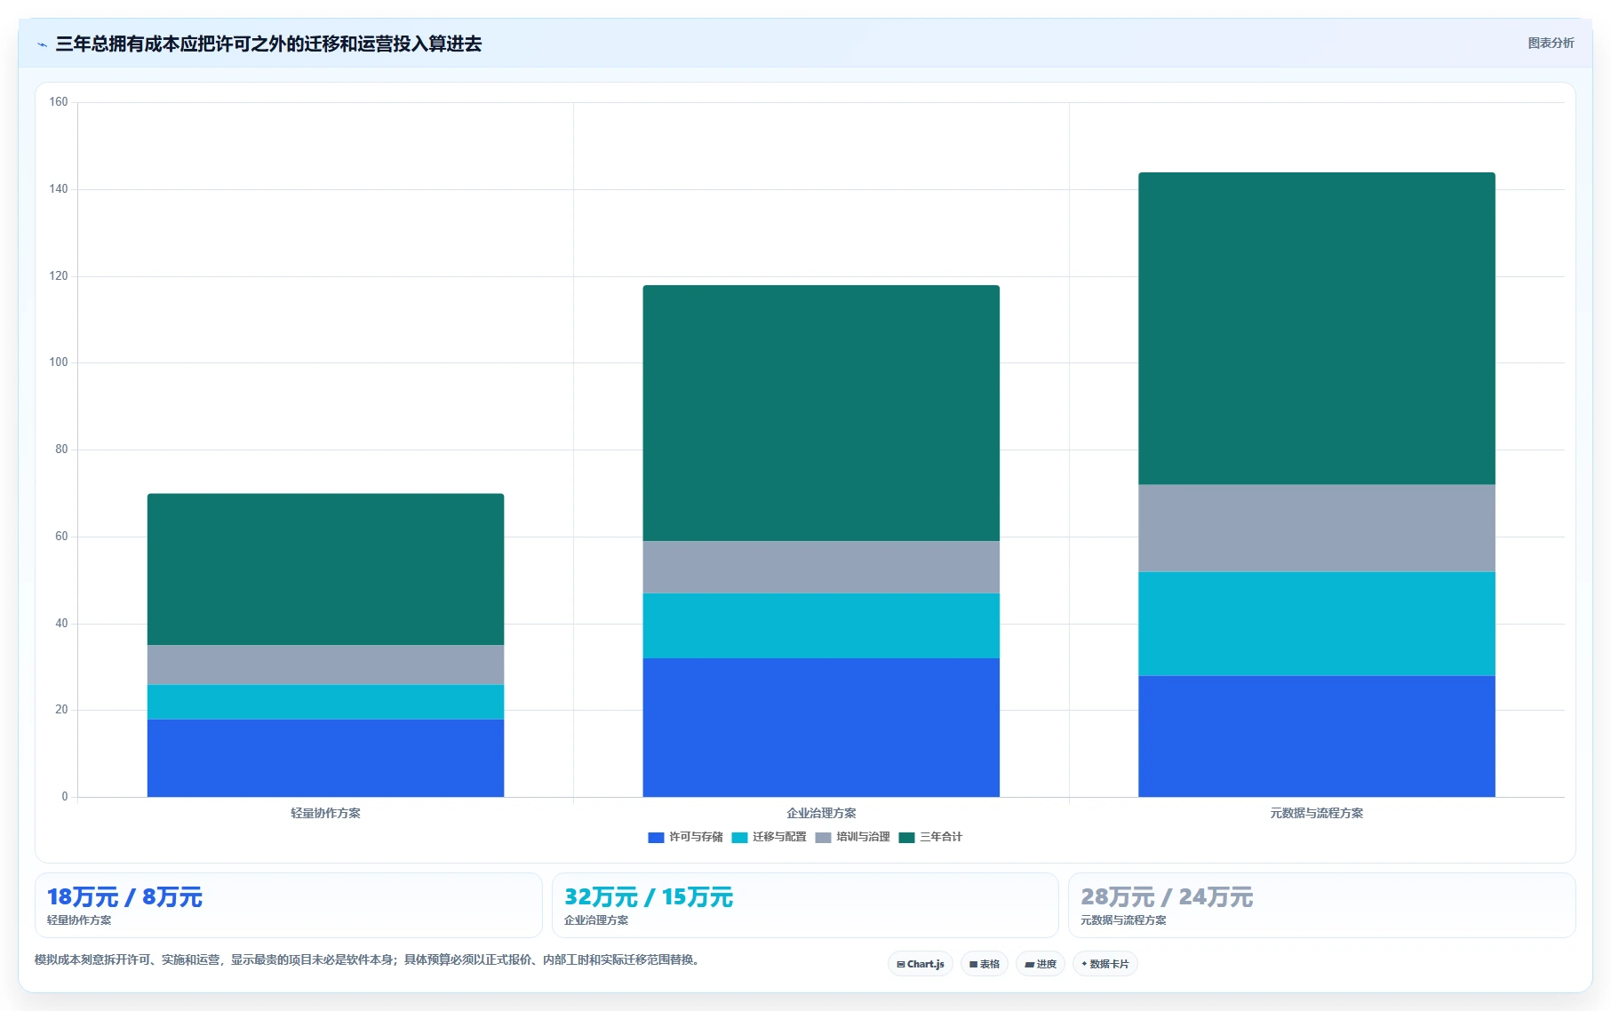This screenshot has width=1611, height=1011.
Task: Click the gray 培训与治理 segment of the 元数据与流程方案 bar
Action: point(1317,529)
